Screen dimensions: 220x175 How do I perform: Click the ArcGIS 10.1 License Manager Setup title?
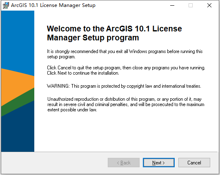(53, 5)
